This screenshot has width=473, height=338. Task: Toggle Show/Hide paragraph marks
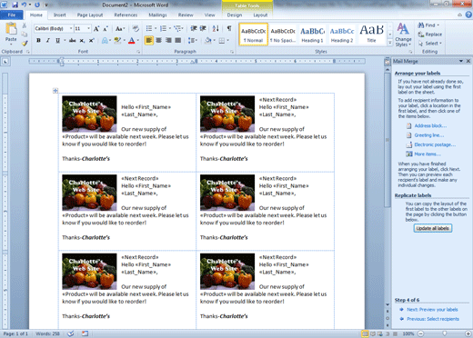[229, 28]
